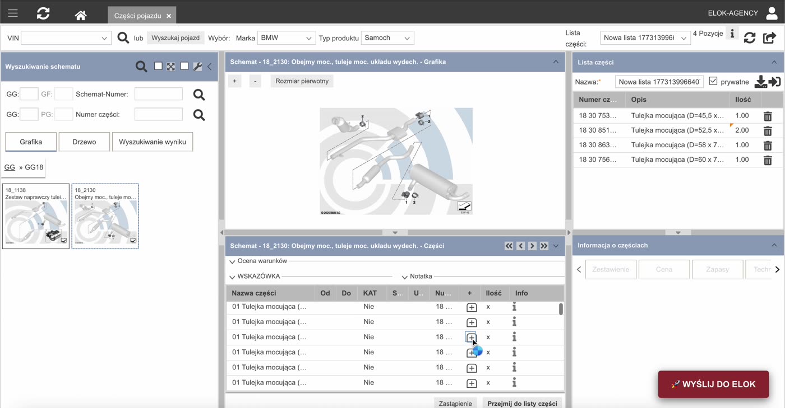Switch to the Drzewo tab
This screenshot has height=408, width=785.
[84, 142]
